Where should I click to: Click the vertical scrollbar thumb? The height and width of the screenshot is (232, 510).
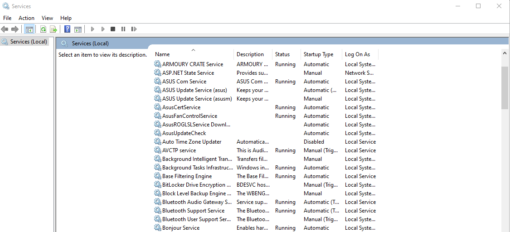(505, 88)
